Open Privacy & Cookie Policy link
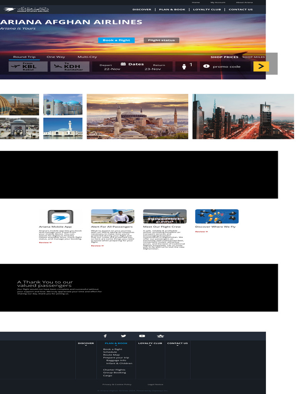 point(117,384)
